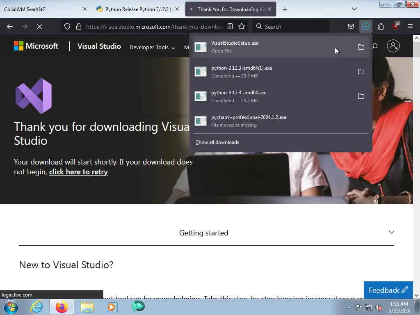Screen dimensions: 420x315
Task: Click the 'click here to retry' link
Action: 78,172
